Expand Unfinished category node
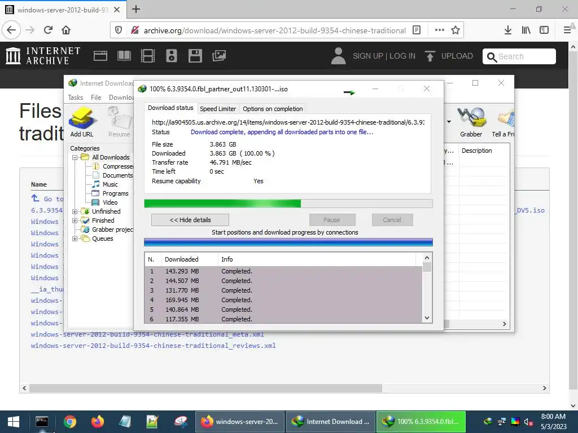Image resolution: width=578 pixels, height=433 pixels. (75, 211)
